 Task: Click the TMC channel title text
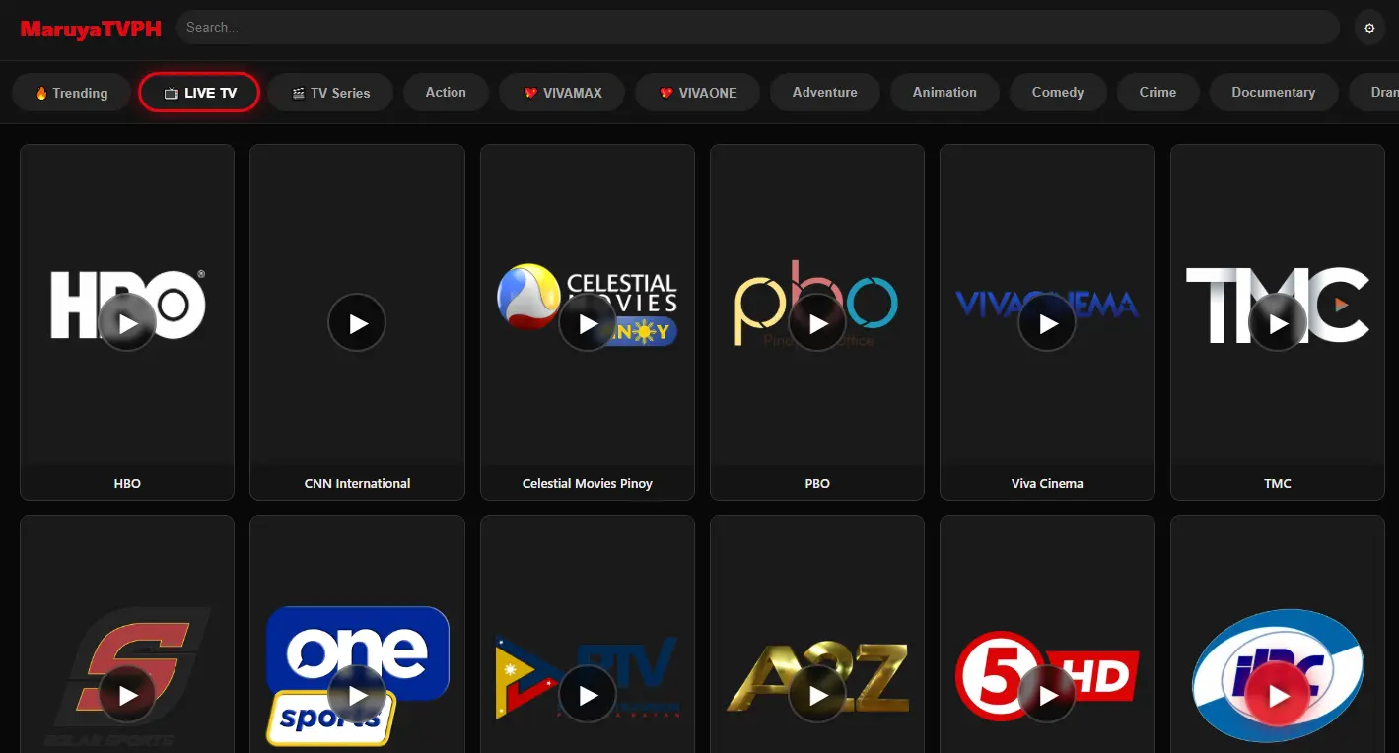(1278, 484)
